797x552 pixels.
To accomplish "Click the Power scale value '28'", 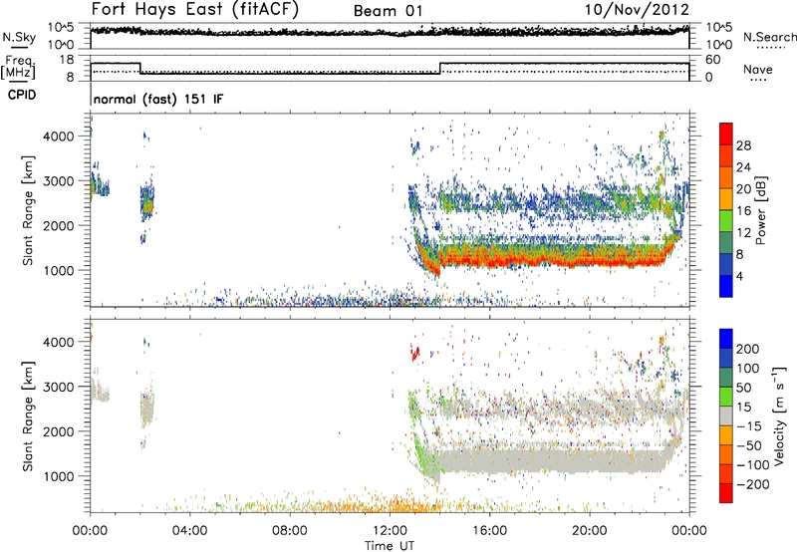I will coord(743,145).
